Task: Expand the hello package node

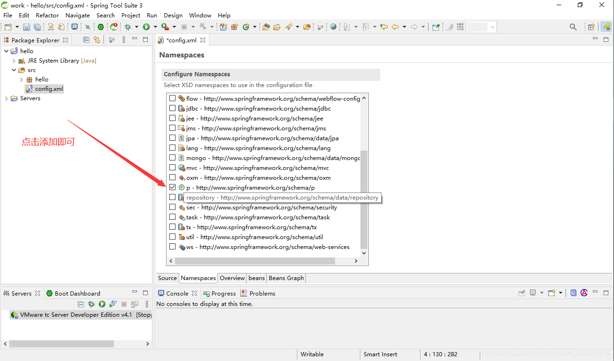Action: (x=22, y=80)
